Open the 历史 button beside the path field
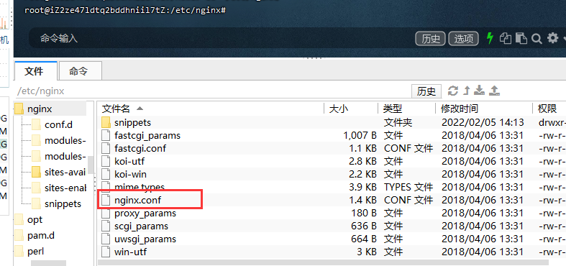This screenshot has width=566, height=266. [x=426, y=91]
